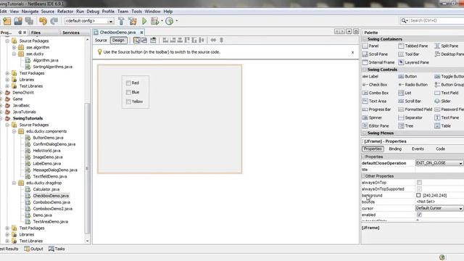464x261 pixels.
Task: Pick Check Box from the Palette
Action: (x=375, y=85)
